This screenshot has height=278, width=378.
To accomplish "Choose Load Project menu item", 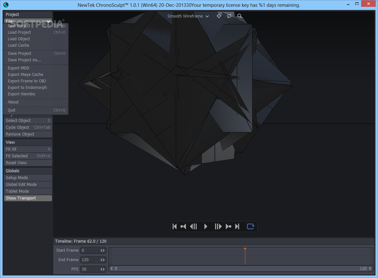I will [36, 32].
